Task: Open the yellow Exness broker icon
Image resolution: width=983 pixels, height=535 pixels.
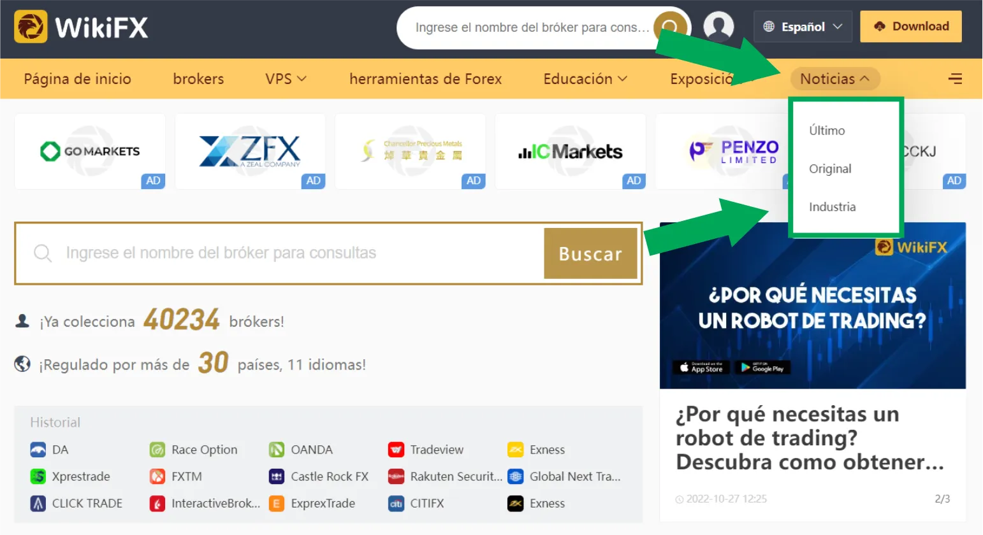Action: pos(515,450)
